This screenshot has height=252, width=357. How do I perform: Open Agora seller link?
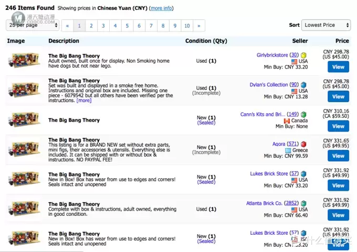click(279, 144)
